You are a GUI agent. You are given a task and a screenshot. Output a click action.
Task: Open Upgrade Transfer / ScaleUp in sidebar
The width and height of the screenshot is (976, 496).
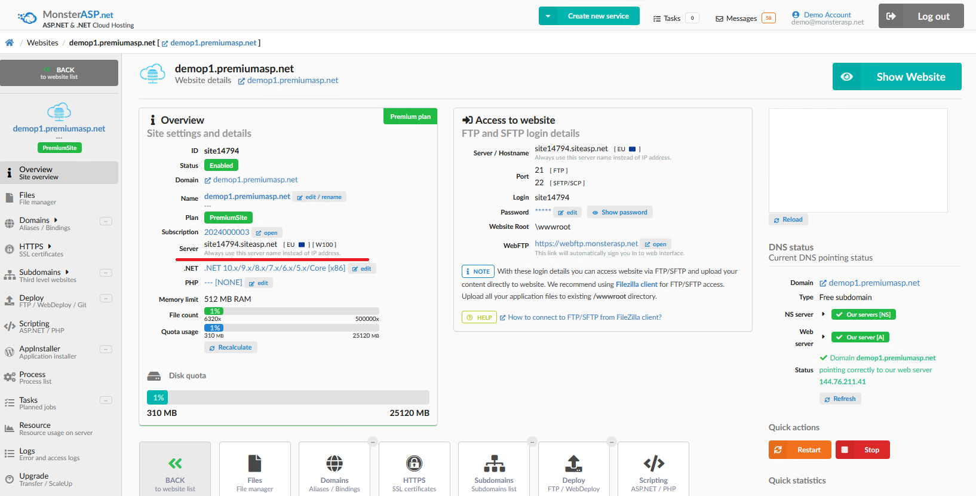pyautogui.click(x=59, y=480)
